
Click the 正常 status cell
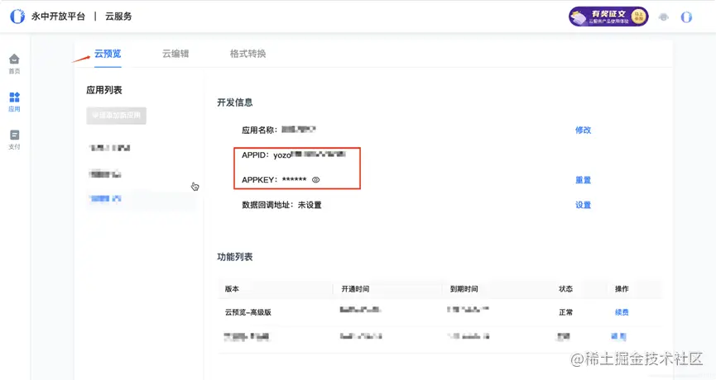pyautogui.click(x=566, y=312)
